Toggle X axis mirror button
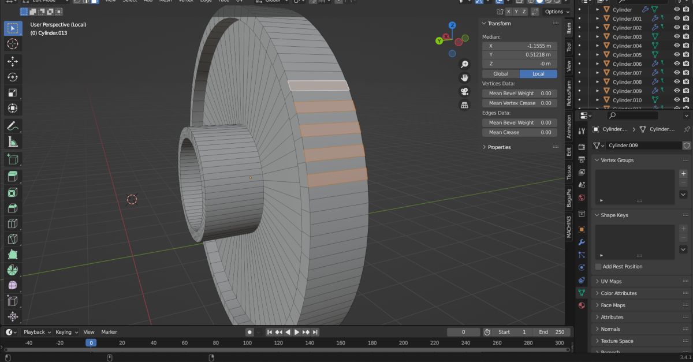Viewport: 693px width, 362px height. [508, 12]
